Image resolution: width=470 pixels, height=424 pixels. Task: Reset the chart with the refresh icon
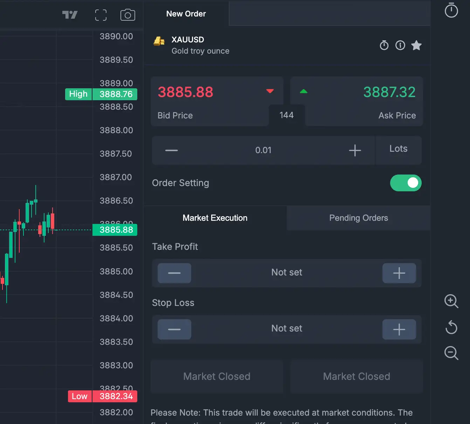point(451,327)
